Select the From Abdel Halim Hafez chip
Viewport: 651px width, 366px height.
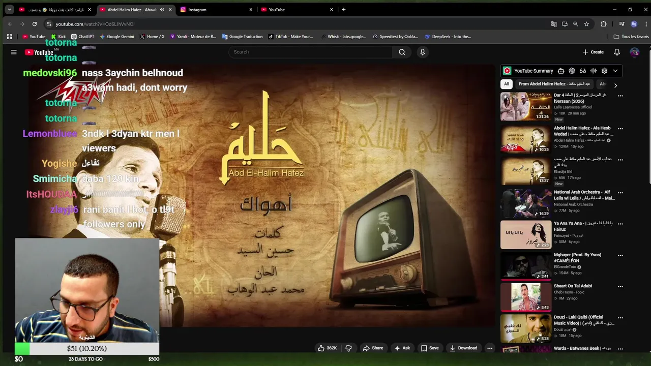(554, 84)
